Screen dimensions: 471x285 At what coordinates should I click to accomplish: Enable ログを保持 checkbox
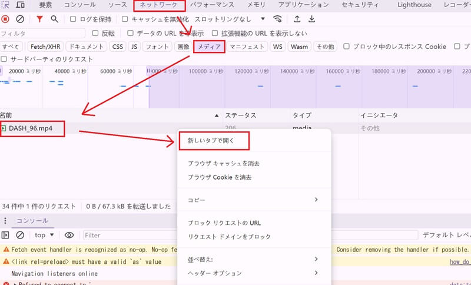coord(72,19)
